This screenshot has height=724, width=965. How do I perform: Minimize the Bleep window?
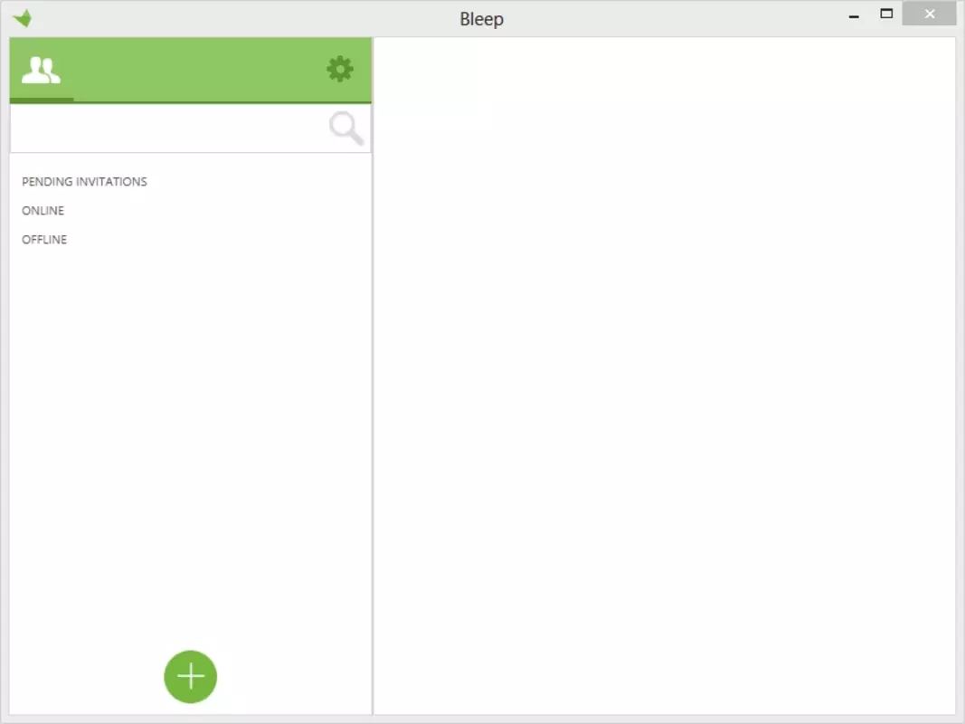pyautogui.click(x=854, y=16)
